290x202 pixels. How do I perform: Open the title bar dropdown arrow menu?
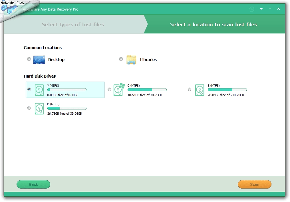click(261, 9)
